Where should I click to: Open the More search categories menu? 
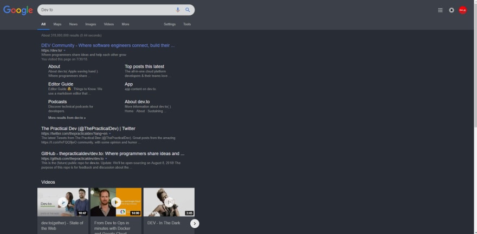pyautogui.click(x=125, y=24)
